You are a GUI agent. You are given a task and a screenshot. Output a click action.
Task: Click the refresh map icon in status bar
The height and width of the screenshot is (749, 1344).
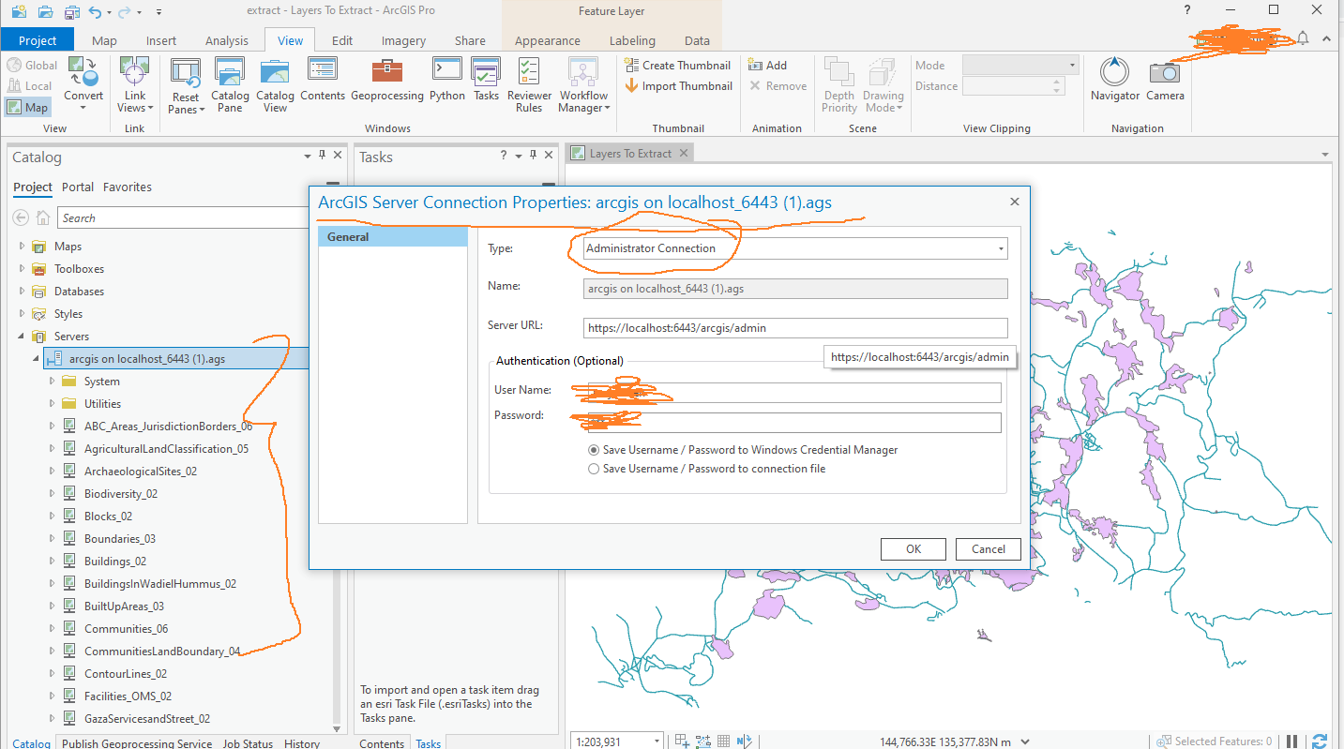(1320, 741)
